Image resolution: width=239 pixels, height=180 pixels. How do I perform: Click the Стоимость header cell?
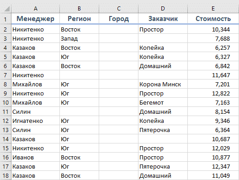click(x=213, y=19)
